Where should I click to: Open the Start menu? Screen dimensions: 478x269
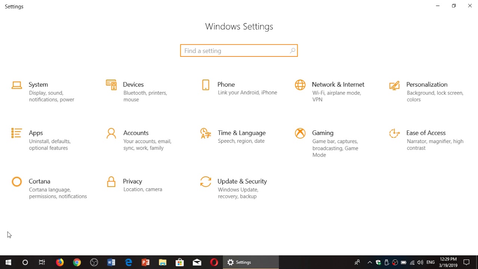point(8,262)
